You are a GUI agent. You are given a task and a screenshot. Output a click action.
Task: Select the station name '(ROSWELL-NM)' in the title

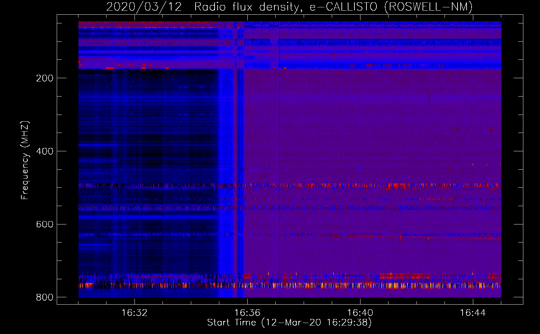tap(429, 7)
